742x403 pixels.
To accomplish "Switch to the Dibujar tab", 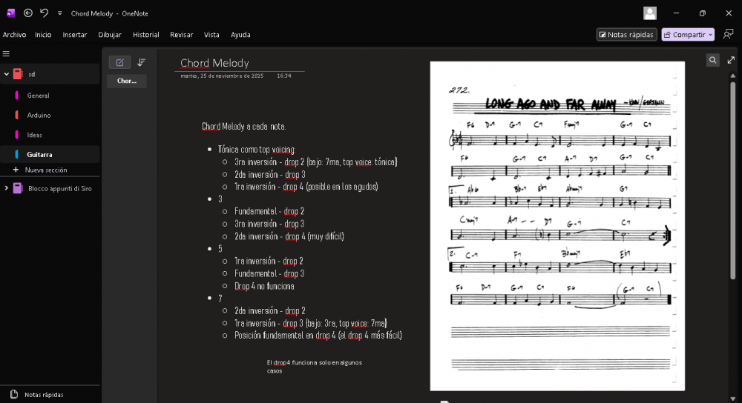I will (110, 35).
